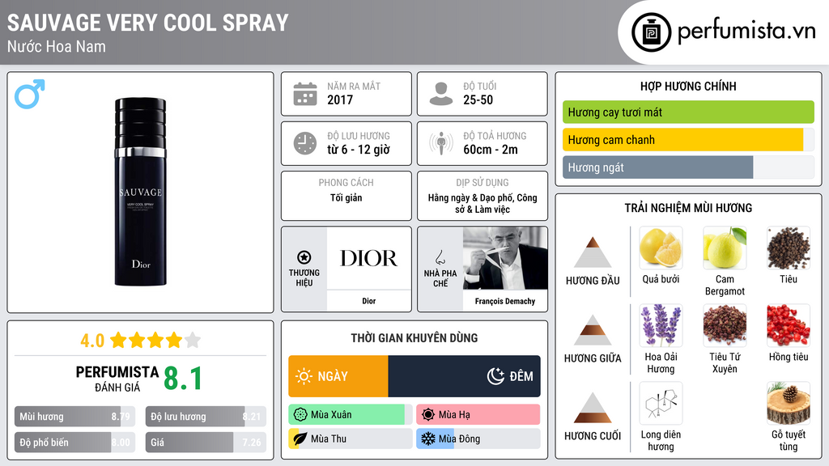829x466 pixels.
Task: Click the perfumista.vn site name
Action: [746, 32]
